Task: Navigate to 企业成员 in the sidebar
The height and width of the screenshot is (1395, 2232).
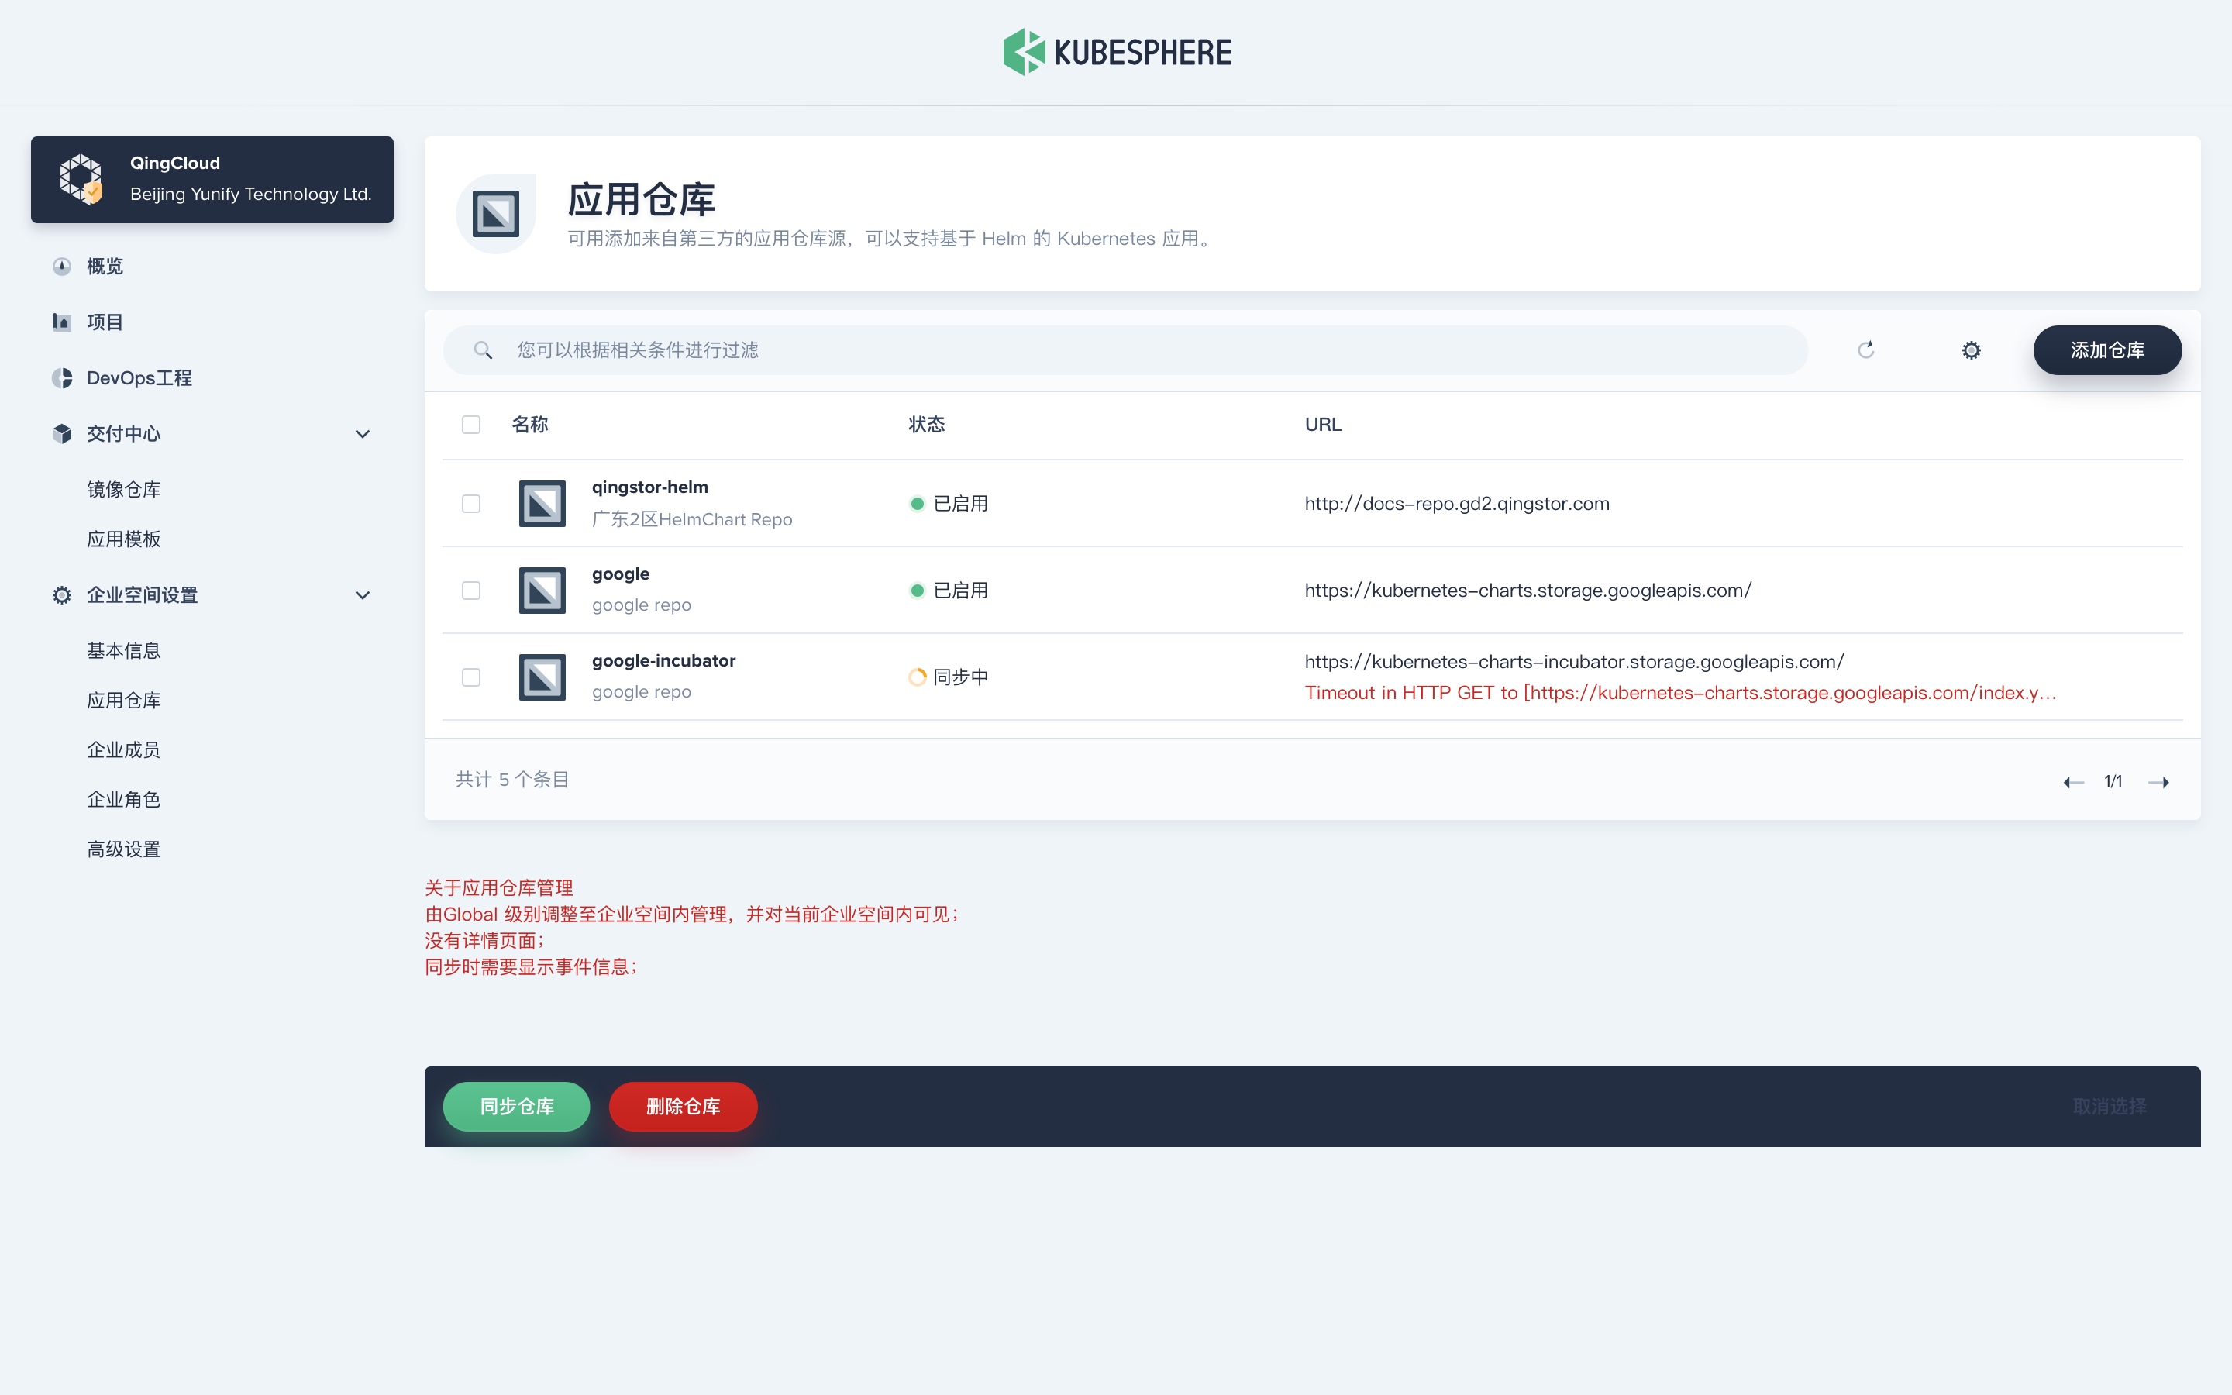Action: pos(123,749)
